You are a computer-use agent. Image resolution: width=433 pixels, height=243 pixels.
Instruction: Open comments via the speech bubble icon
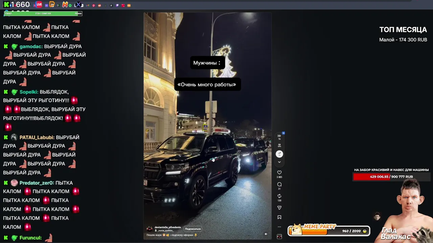[x=279, y=184]
